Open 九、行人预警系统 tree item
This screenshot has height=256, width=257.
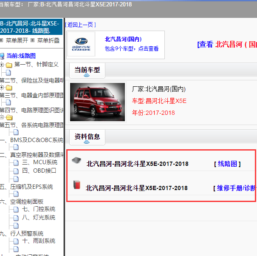[22, 233]
